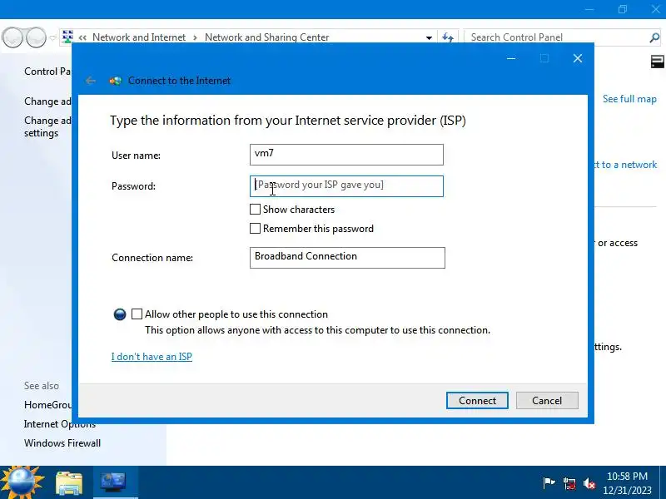
Task: Click the Cancel button
Action: [547, 401]
